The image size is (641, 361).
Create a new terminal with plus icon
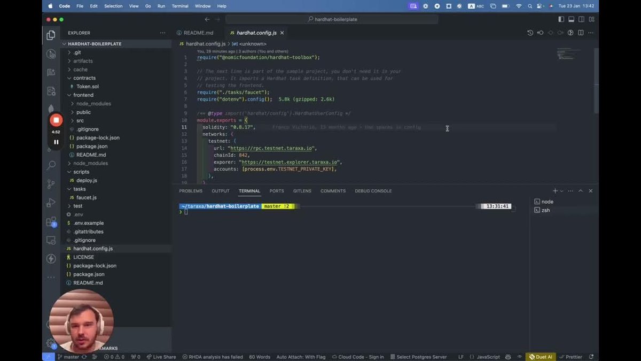point(555,191)
